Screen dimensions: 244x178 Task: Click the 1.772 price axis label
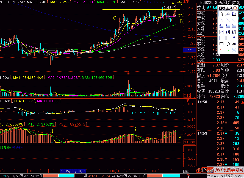pyautogui.click(x=189, y=50)
